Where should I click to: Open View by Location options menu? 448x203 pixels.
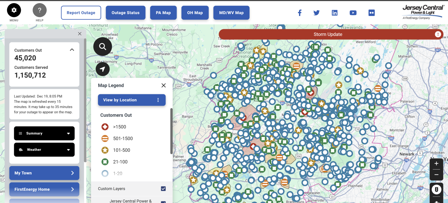[158, 100]
